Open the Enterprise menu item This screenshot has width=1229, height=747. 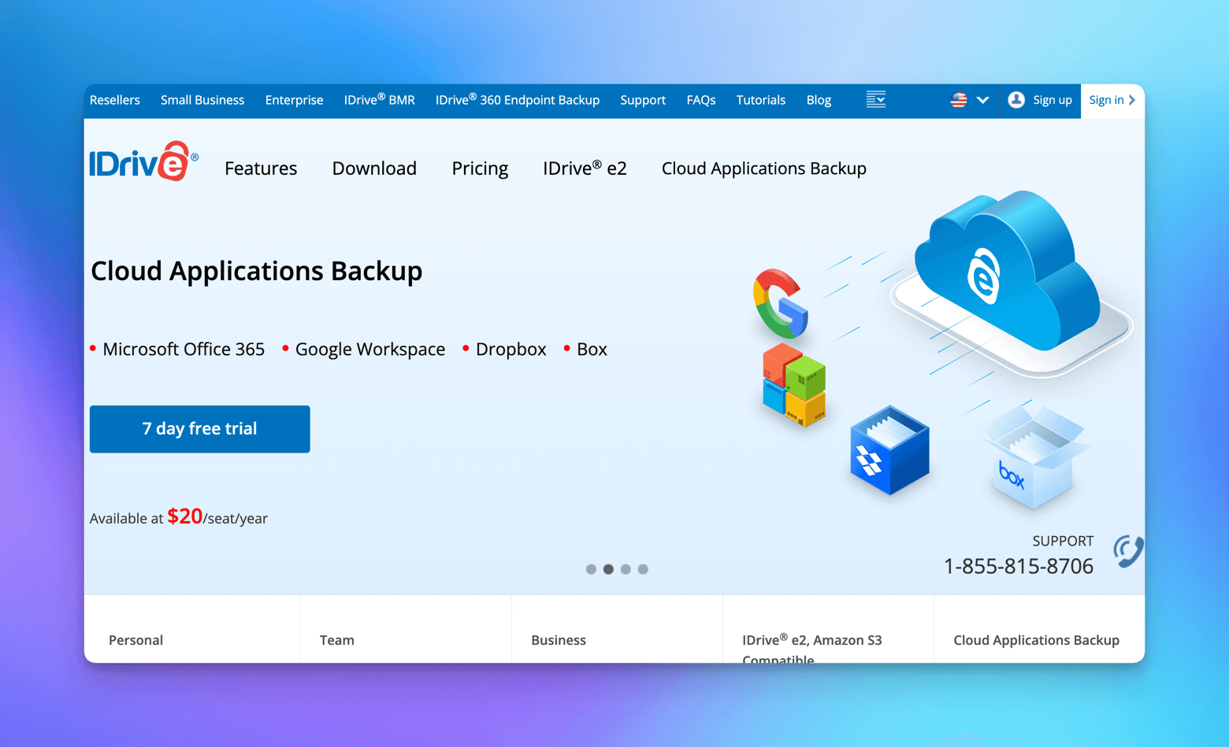294,100
